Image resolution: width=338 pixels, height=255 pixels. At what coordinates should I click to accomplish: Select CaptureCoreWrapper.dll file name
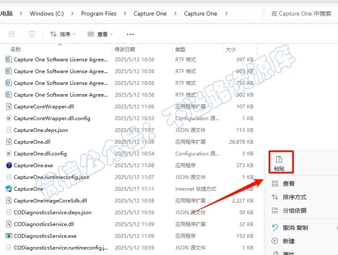point(44,107)
